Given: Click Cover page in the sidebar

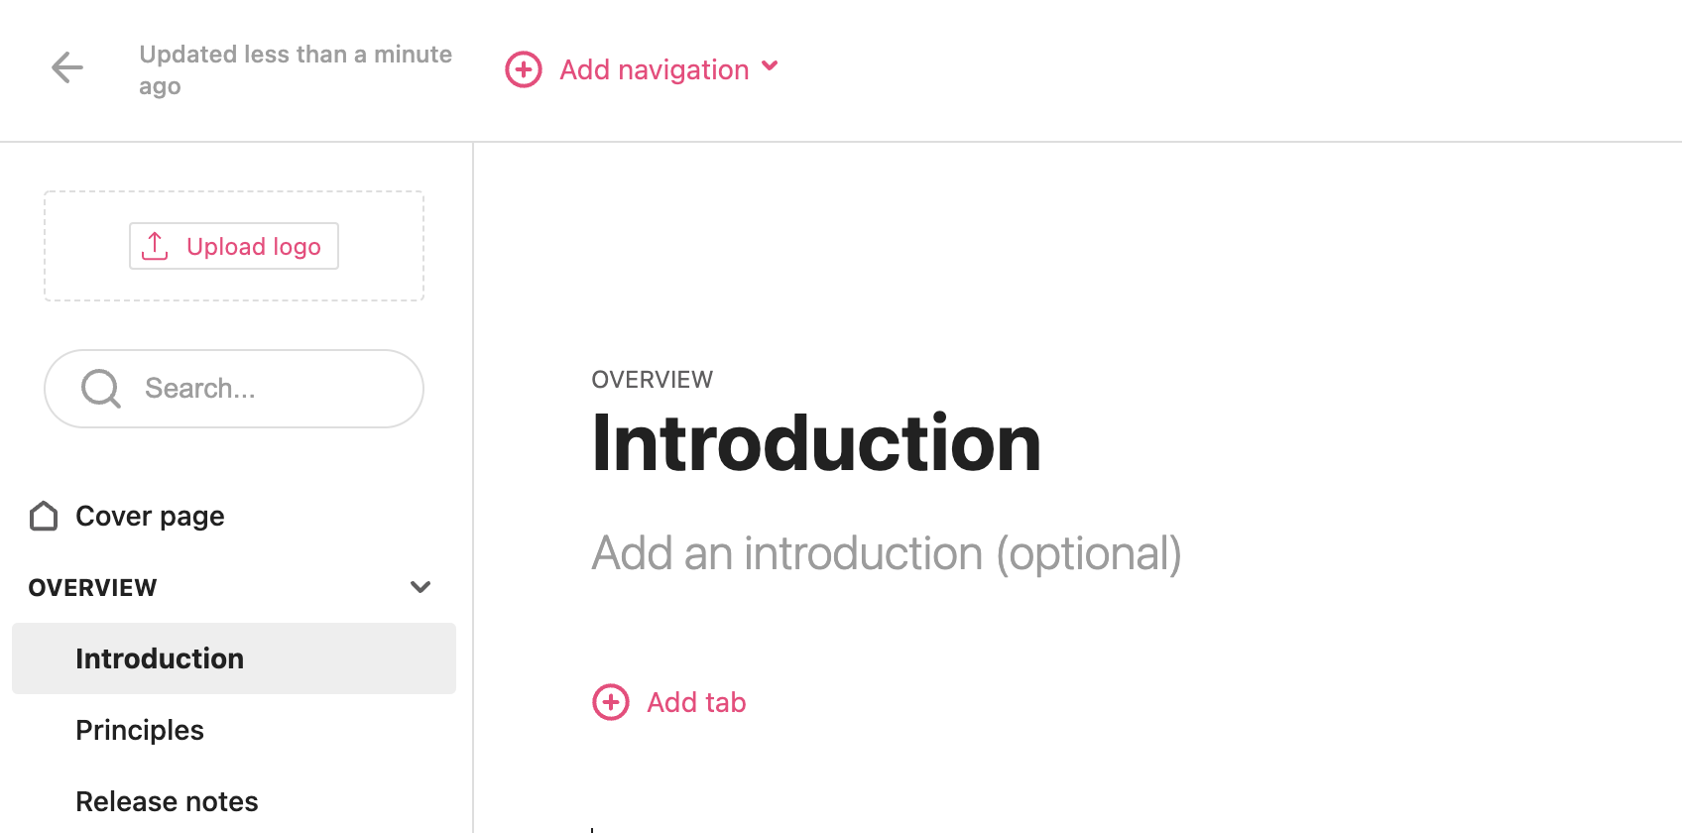Looking at the screenshot, I should pyautogui.click(x=149, y=515).
